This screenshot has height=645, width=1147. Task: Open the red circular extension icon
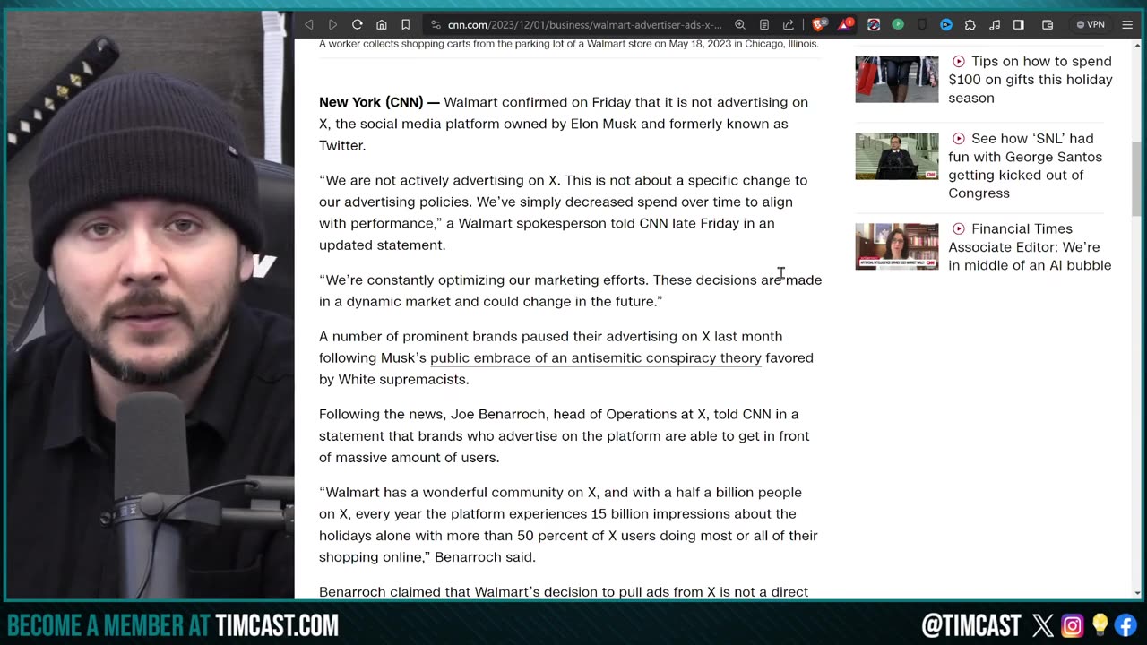(x=874, y=25)
